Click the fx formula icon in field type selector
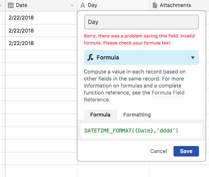The height and width of the screenshot is (177, 209). (90, 57)
